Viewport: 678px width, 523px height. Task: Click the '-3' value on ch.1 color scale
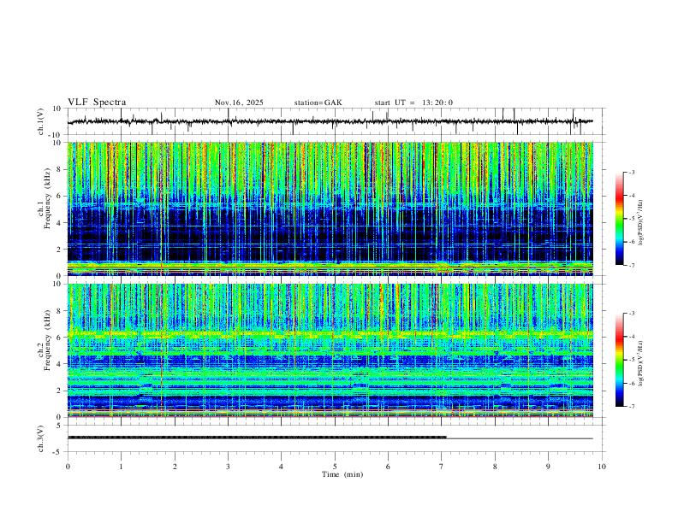pyautogui.click(x=631, y=172)
